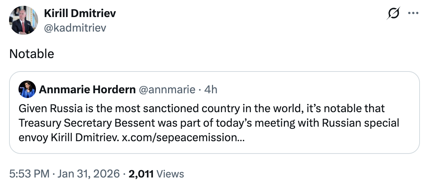The height and width of the screenshot is (188, 429).
Task: Click the "Notable" post text
Action: click(x=32, y=54)
